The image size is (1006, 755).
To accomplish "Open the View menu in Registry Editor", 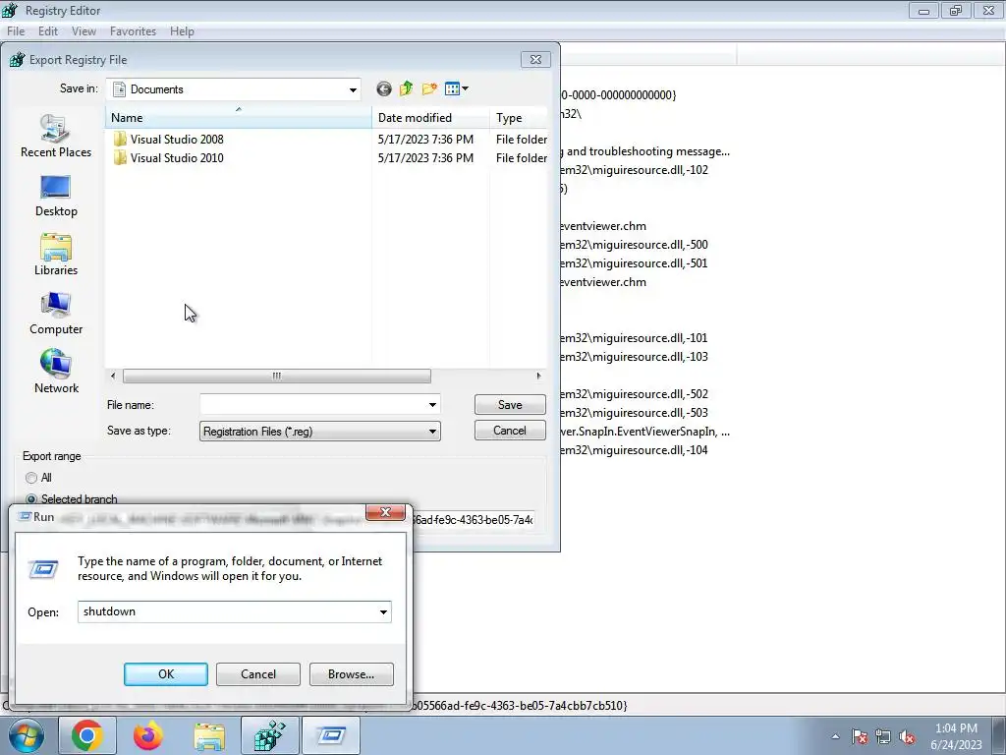I will (x=84, y=31).
